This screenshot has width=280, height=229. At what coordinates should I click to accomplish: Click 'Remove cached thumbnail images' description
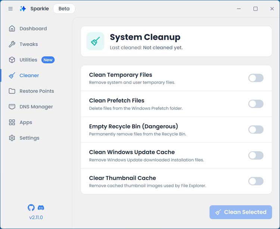coord(148,186)
